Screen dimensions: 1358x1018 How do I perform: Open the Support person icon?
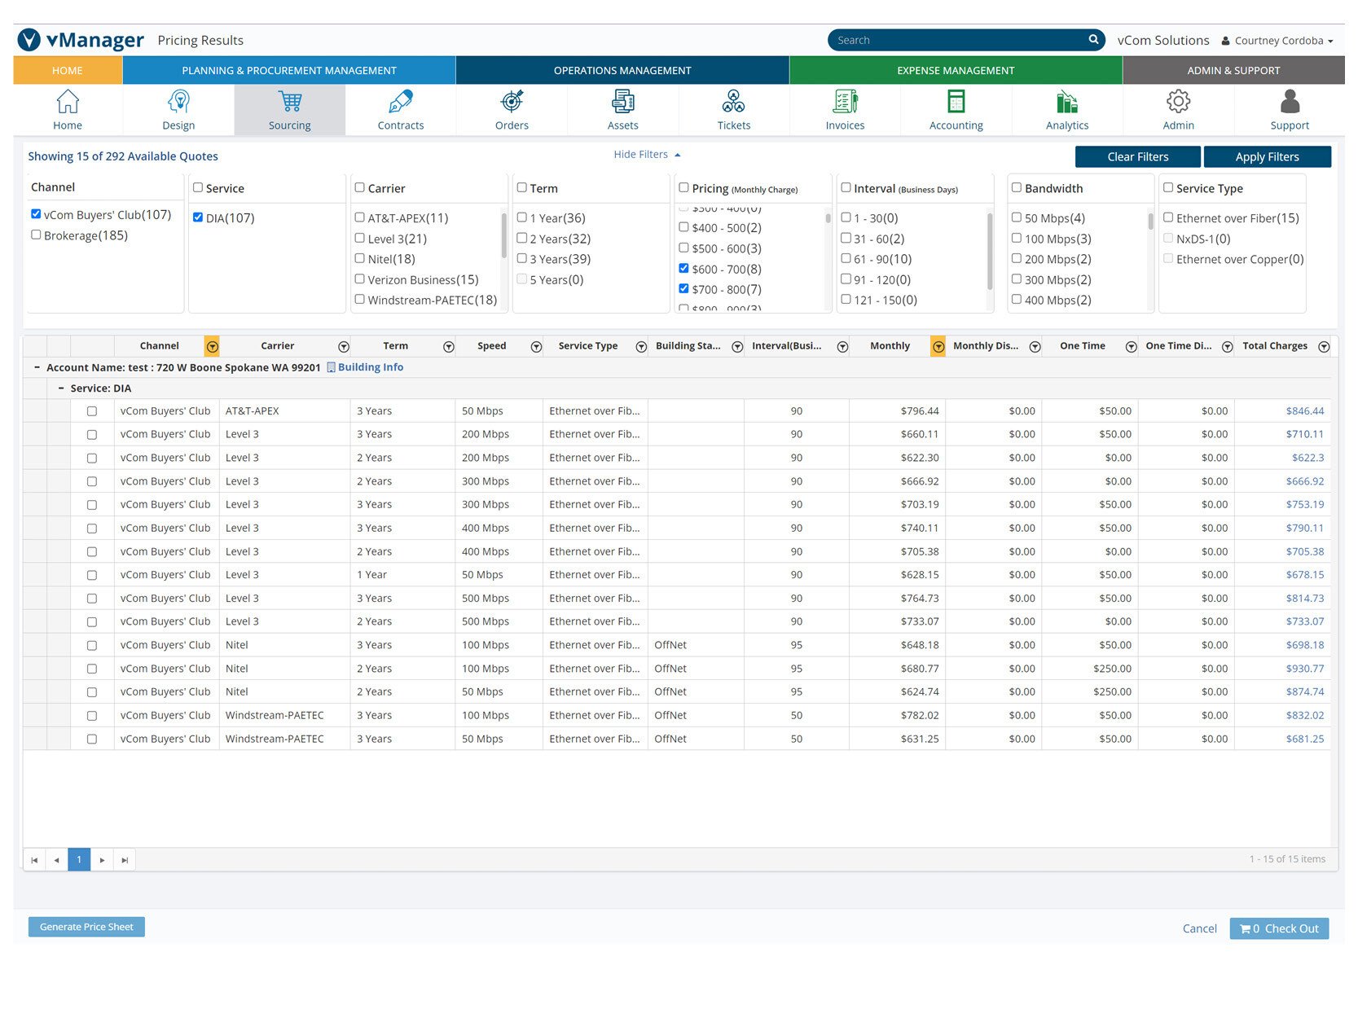click(1290, 102)
